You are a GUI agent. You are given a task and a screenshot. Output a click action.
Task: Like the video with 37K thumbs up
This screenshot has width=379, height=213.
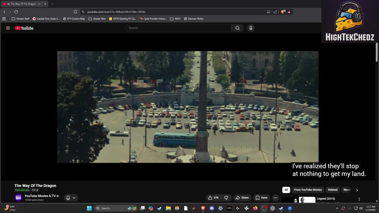[x=213, y=198]
